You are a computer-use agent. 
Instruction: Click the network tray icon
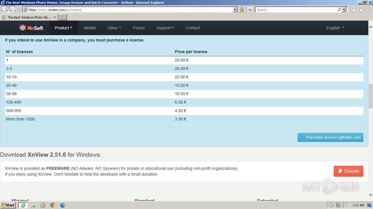[338, 205]
